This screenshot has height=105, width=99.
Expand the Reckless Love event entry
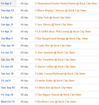[x=36, y=101]
